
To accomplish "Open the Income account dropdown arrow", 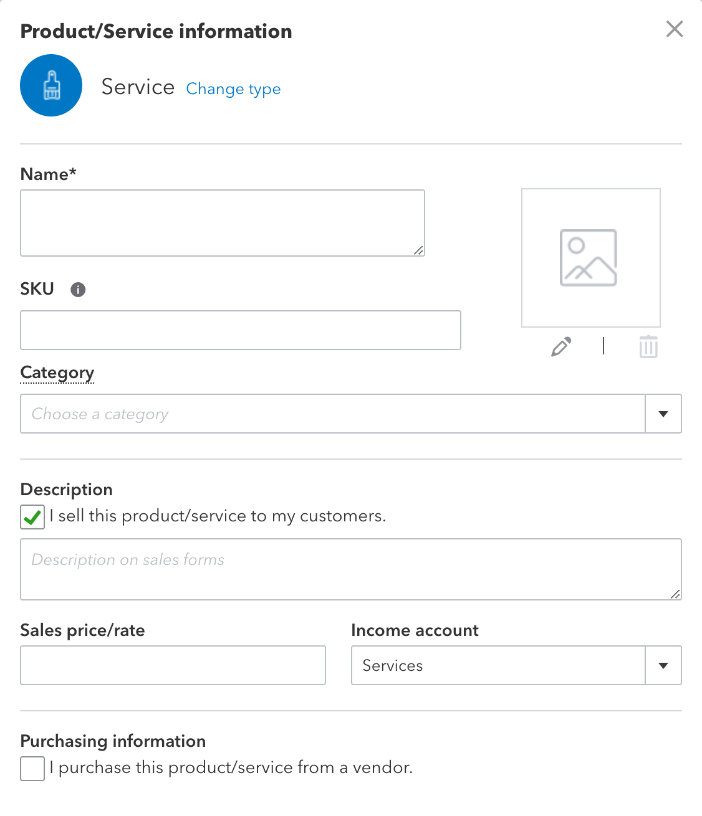I will (x=663, y=666).
